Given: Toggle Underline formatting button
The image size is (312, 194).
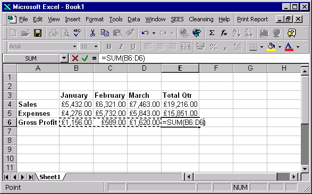Looking at the screenshot, I should 133,47.
